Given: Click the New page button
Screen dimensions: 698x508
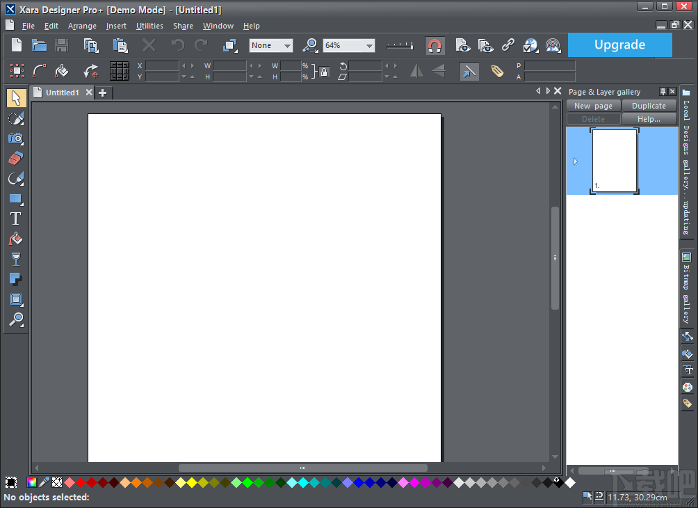Looking at the screenshot, I should 593,106.
